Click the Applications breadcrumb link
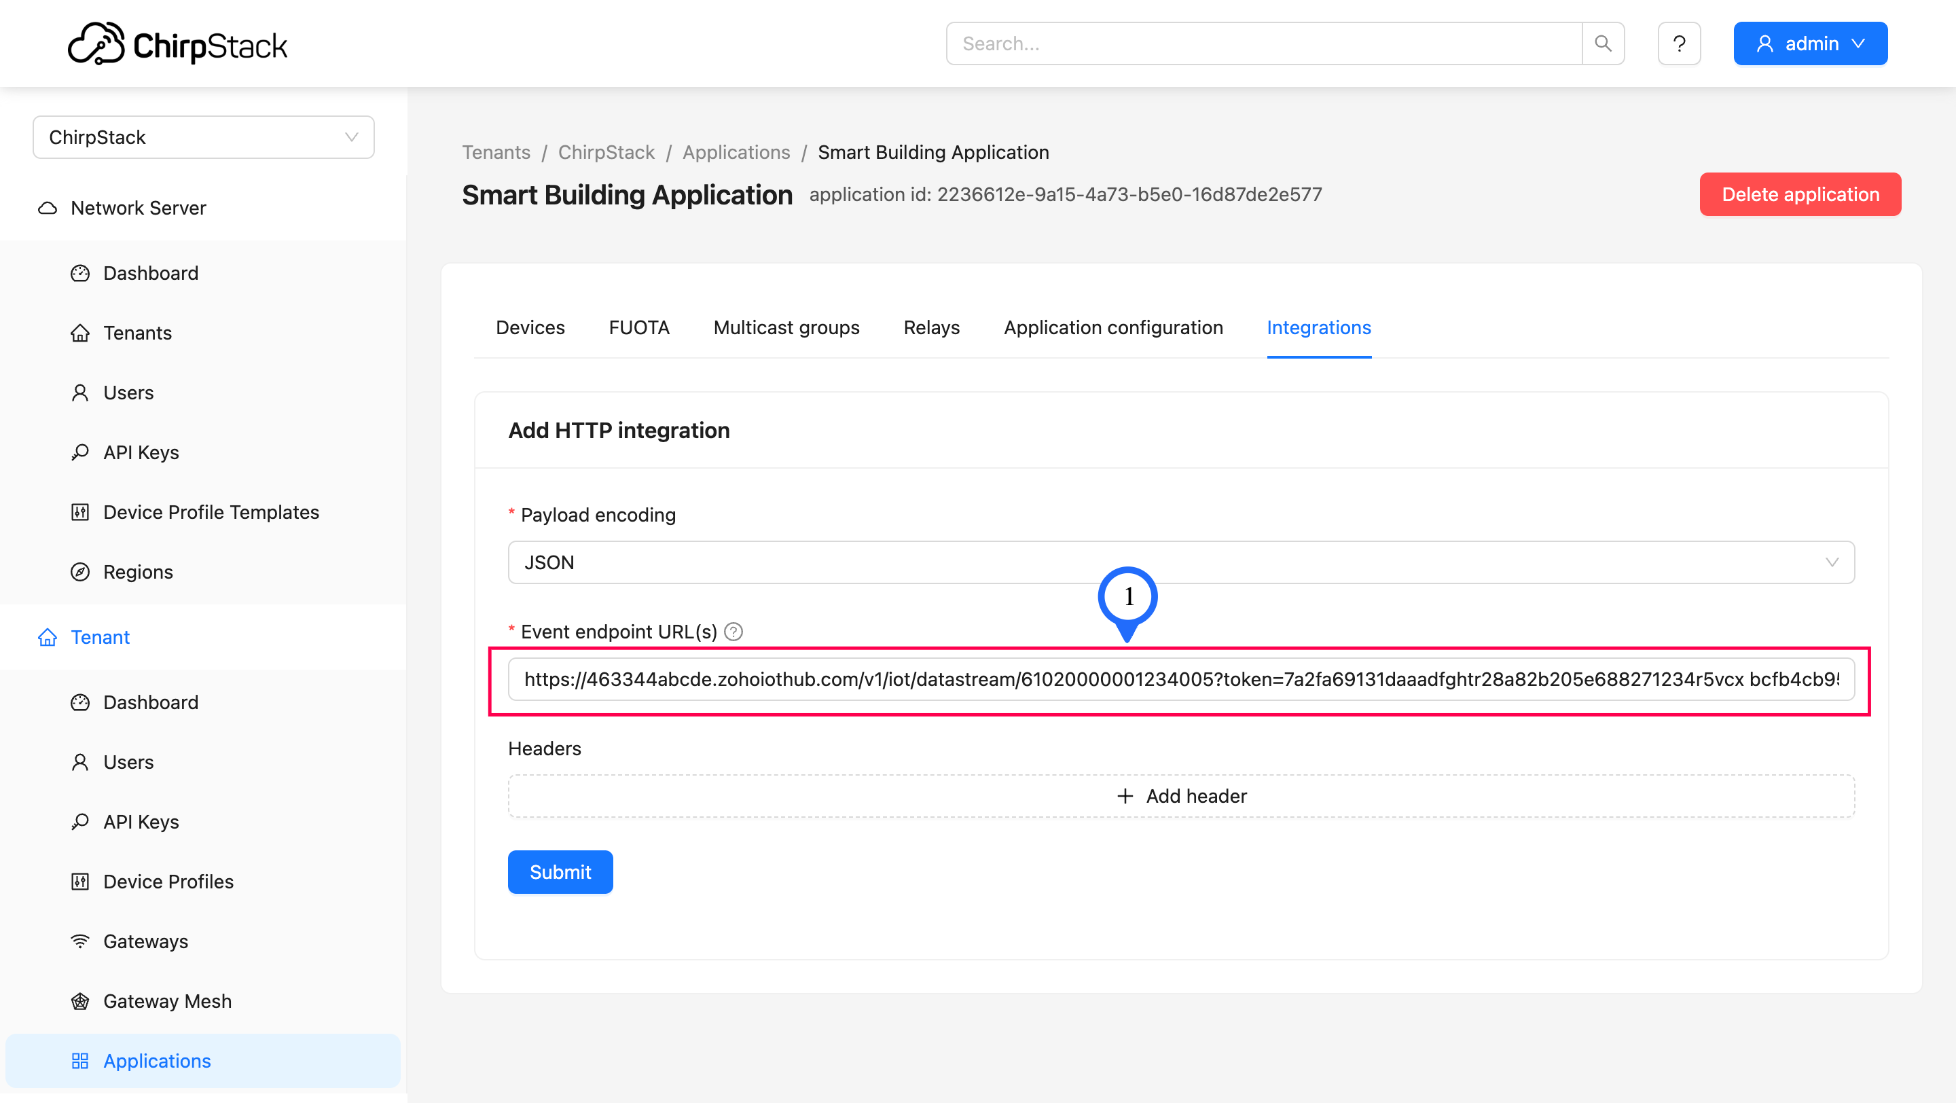Image resolution: width=1956 pixels, height=1103 pixels. pyautogui.click(x=736, y=152)
